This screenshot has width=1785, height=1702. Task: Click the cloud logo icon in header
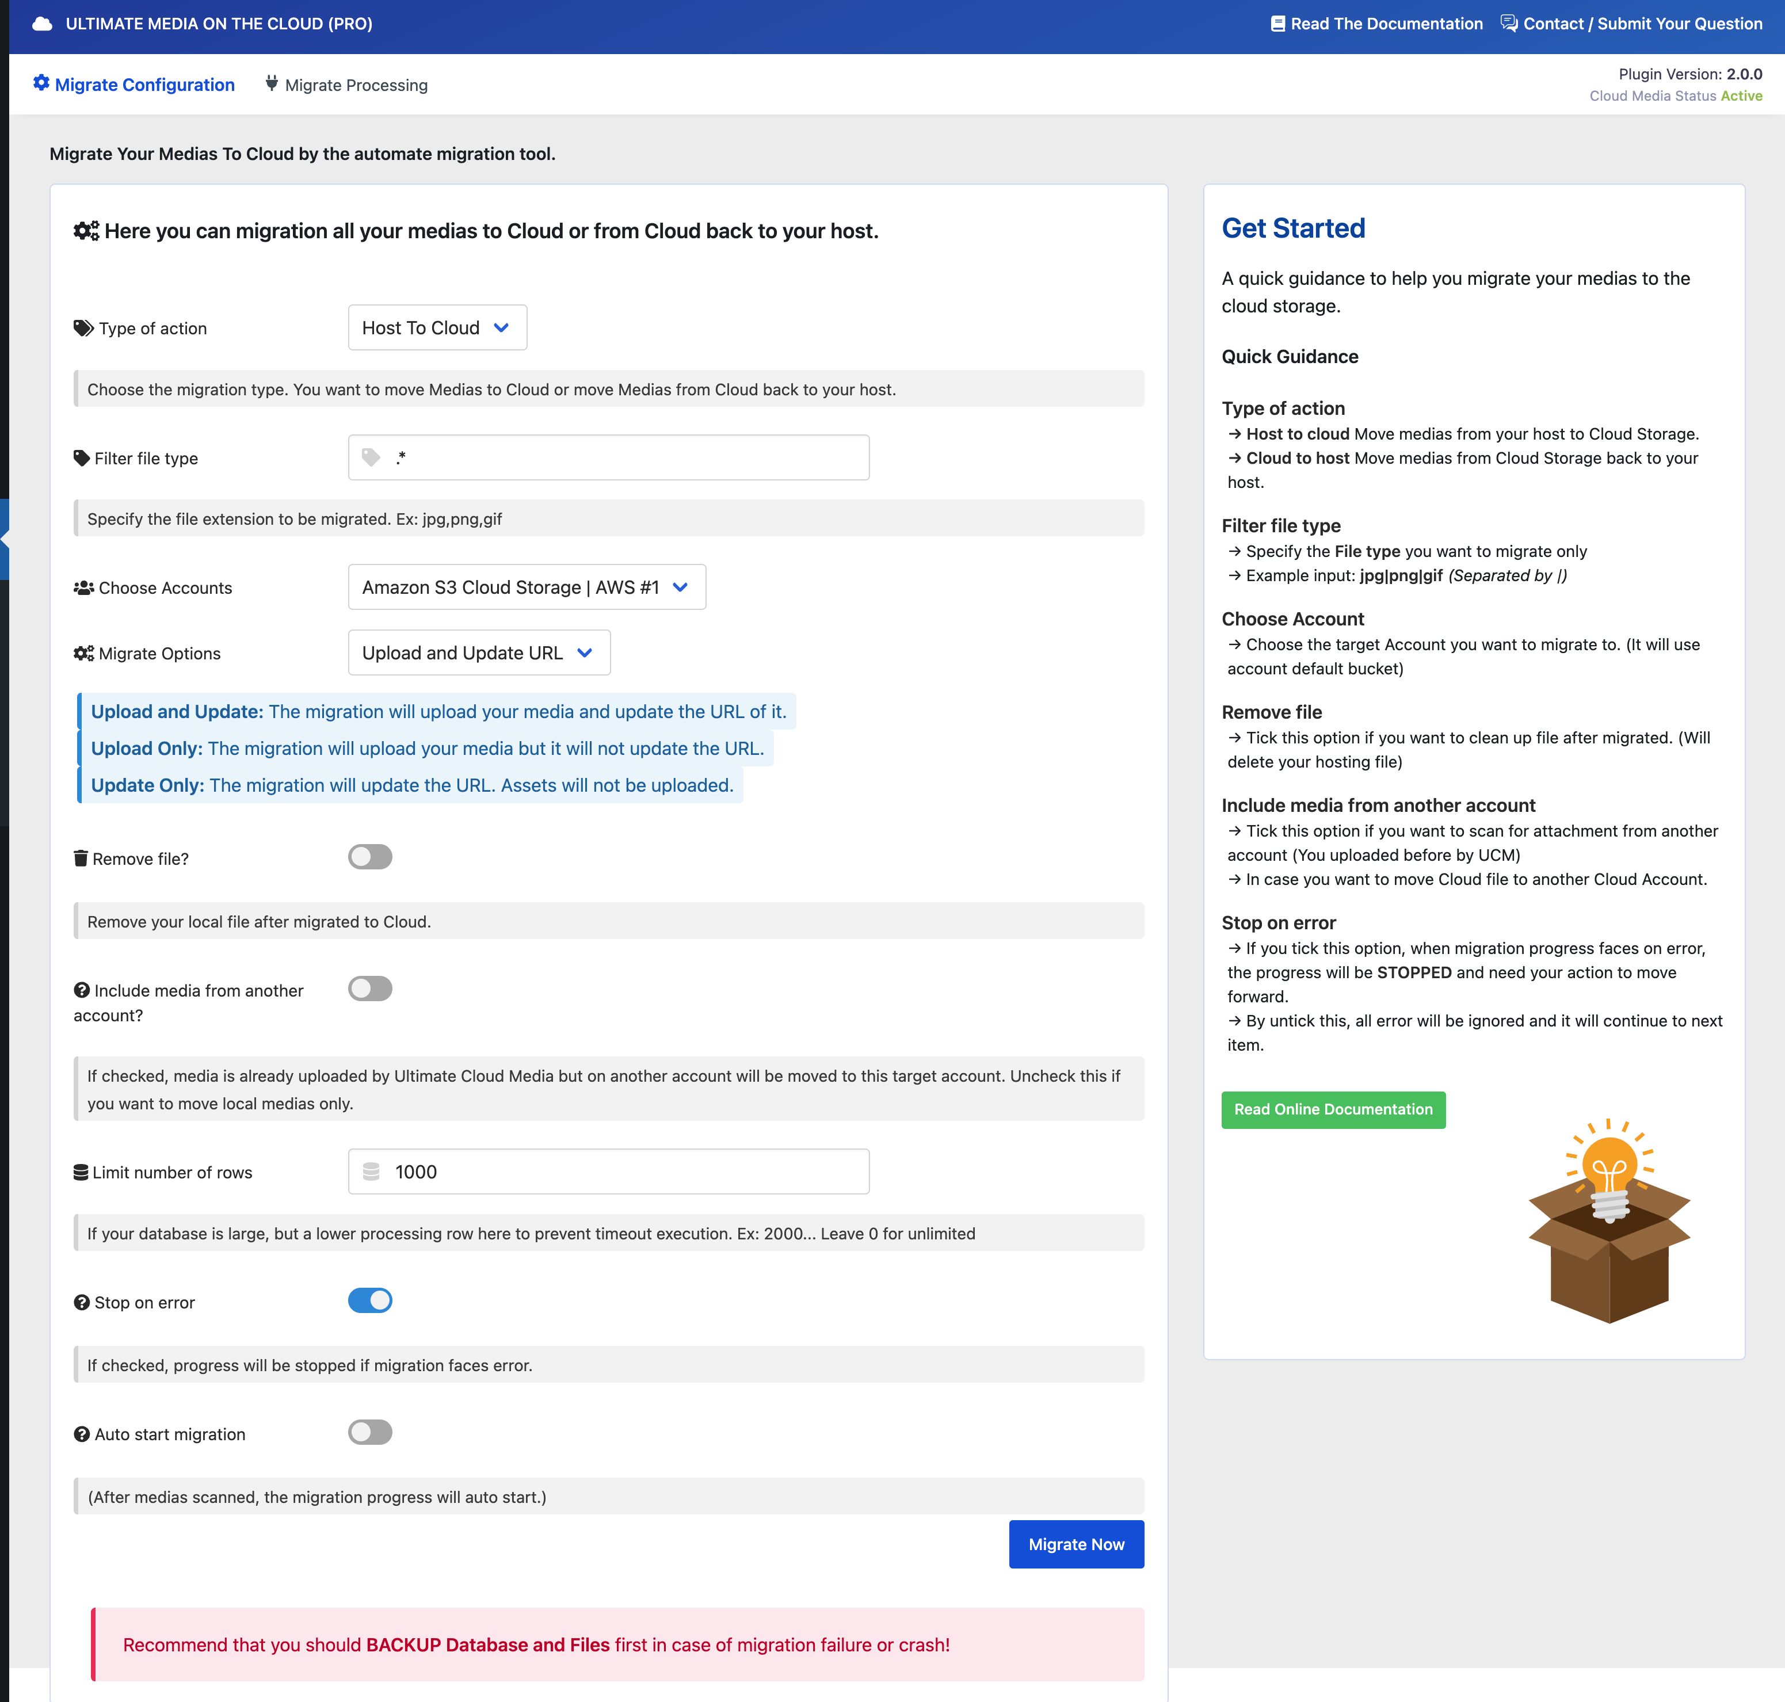point(42,25)
